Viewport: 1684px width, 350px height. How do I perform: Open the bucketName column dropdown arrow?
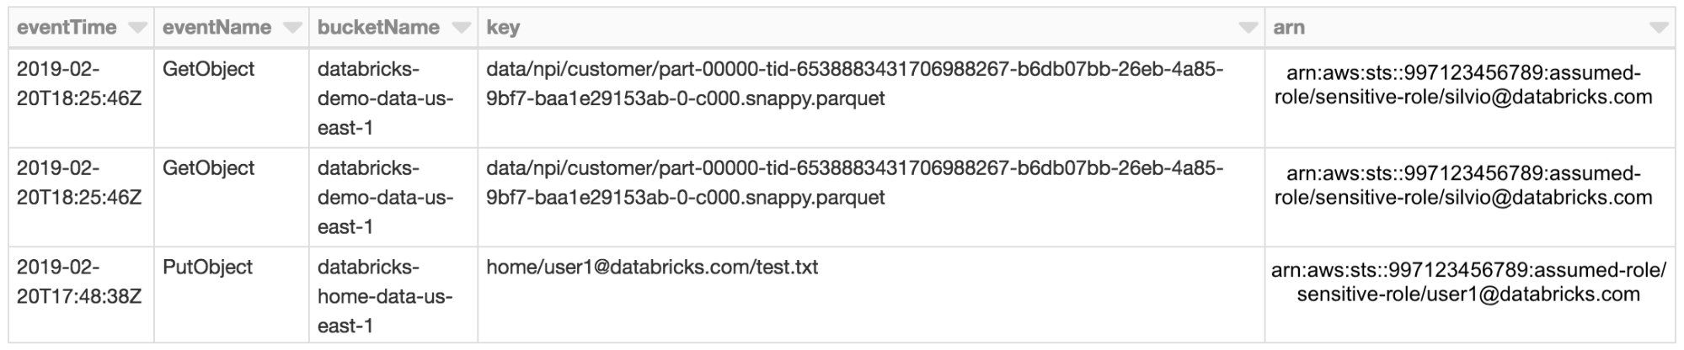tap(461, 28)
